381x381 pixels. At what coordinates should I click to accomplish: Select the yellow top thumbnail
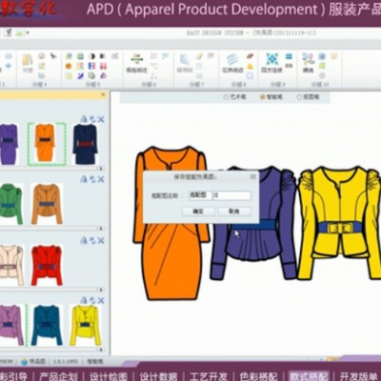click(x=85, y=325)
